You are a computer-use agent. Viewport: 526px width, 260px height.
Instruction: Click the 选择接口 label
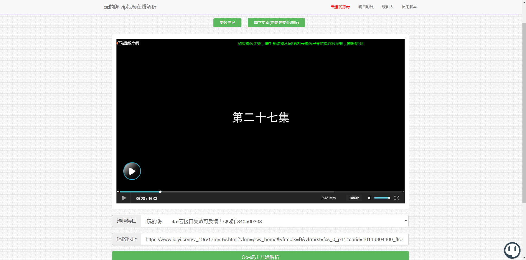pos(127,221)
